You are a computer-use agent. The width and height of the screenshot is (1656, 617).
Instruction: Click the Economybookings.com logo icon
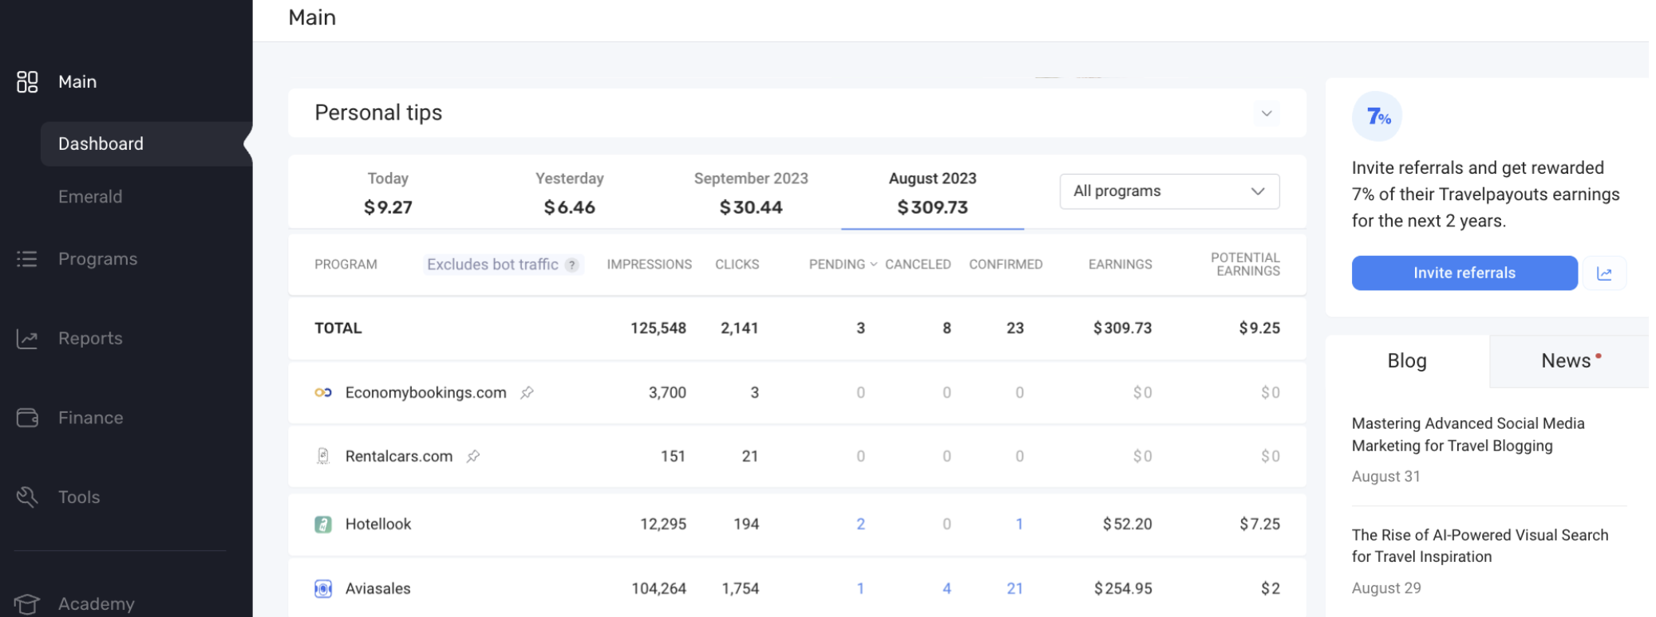(x=323, y=392)
